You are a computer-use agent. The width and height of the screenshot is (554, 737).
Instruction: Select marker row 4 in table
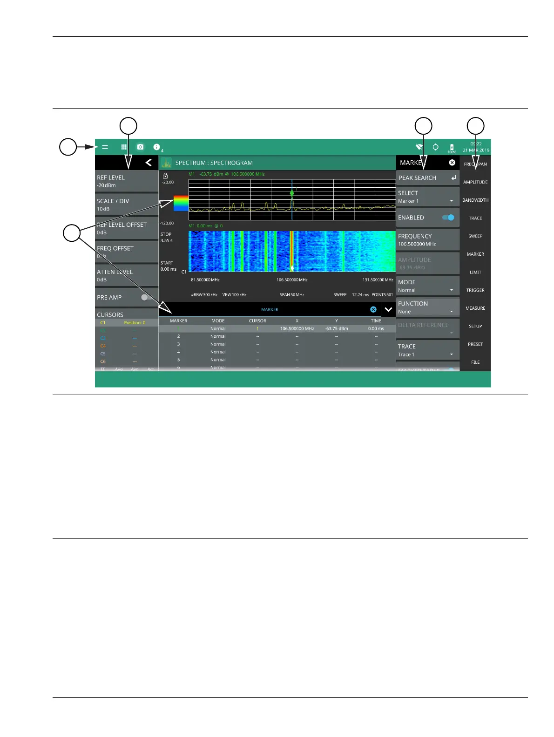(x=277, y=352)
